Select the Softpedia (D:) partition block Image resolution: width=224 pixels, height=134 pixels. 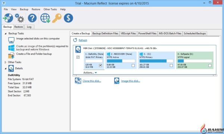[195, 61]
